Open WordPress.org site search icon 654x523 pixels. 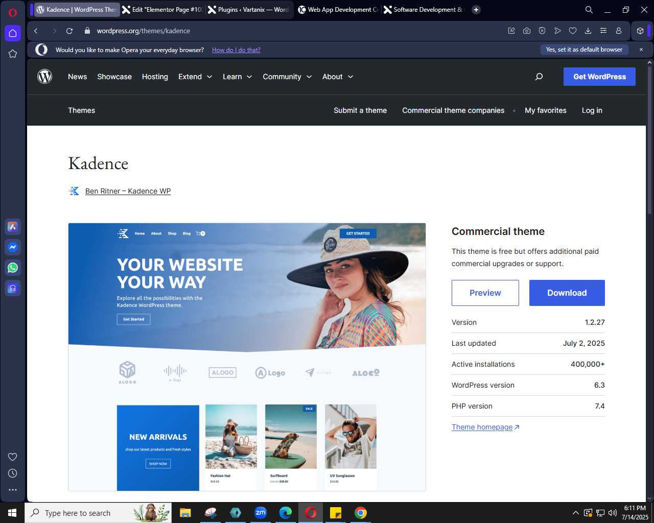(x=539, y=77)
